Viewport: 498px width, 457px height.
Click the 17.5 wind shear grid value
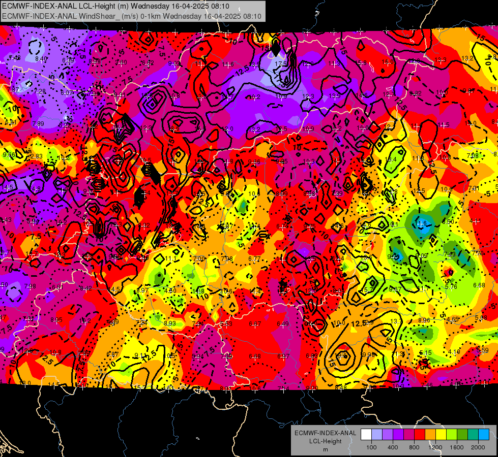pyautogui.click(x=281, y=64)
